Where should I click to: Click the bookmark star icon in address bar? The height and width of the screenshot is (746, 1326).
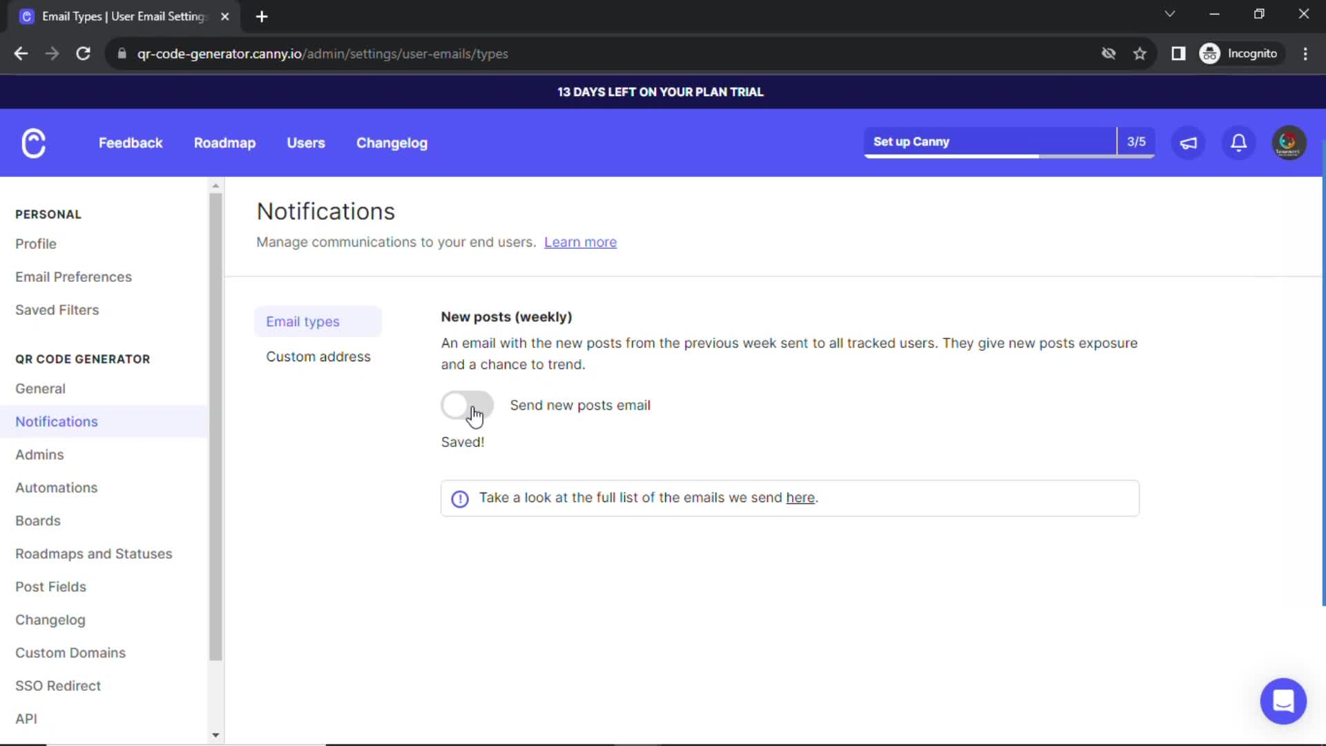(1141, 52)
